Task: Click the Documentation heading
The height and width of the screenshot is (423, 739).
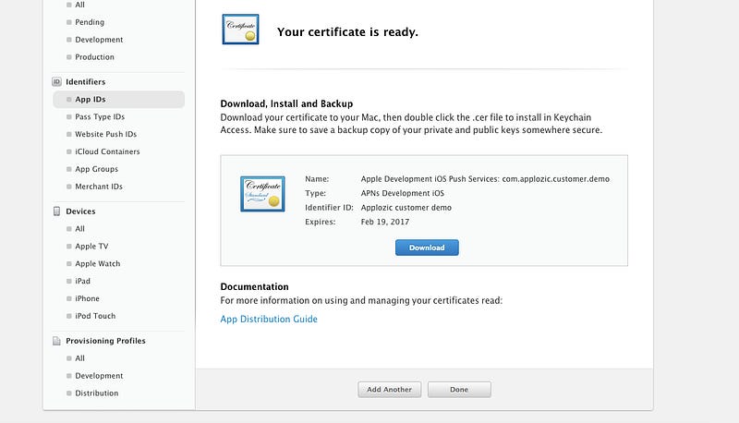Action: pos(255,287)
